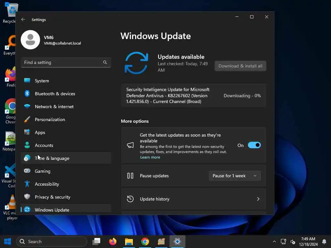
Task: Click the search magnifier in Find a setting
Action: 105,62
